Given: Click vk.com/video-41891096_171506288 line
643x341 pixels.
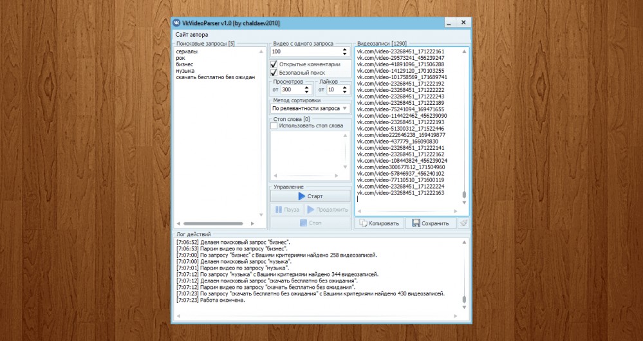Looking at the screenshot, I should [400, 64].
